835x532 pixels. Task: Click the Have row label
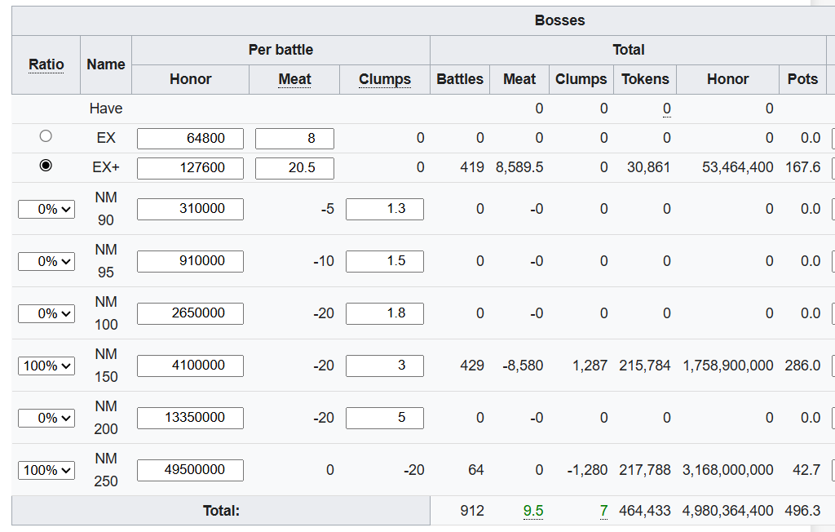click(x=106, y=109)
